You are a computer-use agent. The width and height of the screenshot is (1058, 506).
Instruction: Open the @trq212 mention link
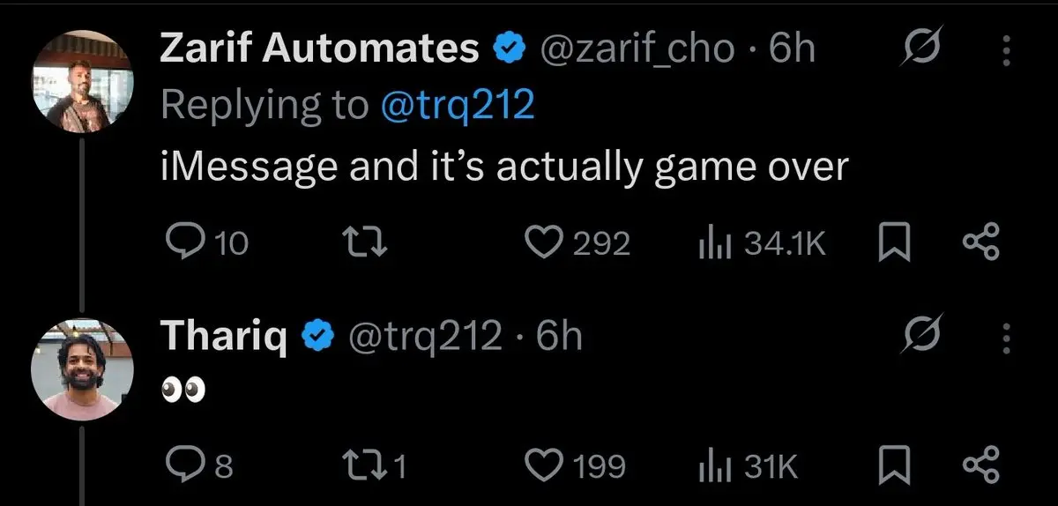click(457, 106)
